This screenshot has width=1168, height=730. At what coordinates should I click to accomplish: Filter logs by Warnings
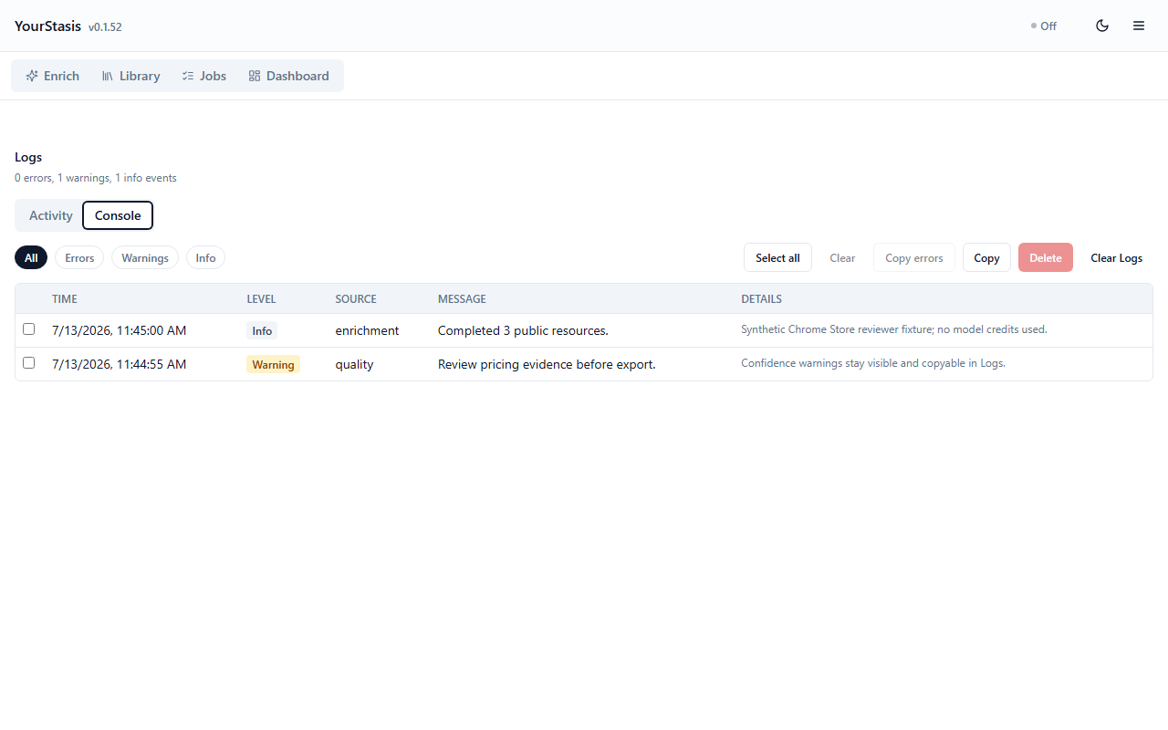point(145,258)
